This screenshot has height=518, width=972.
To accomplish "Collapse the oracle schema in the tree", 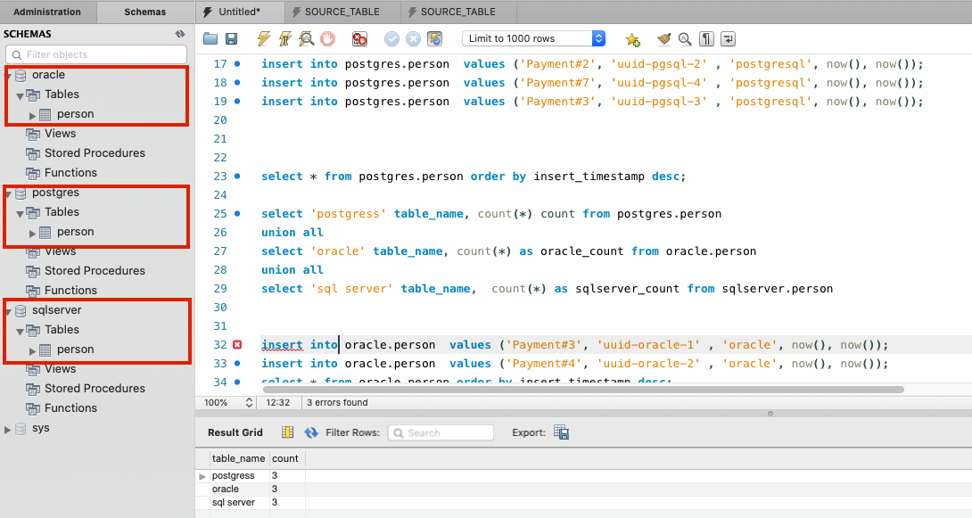I will tap(8, 76).
